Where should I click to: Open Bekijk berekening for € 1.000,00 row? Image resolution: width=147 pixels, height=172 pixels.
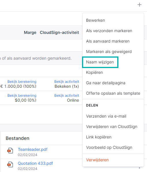coord(22,82)
